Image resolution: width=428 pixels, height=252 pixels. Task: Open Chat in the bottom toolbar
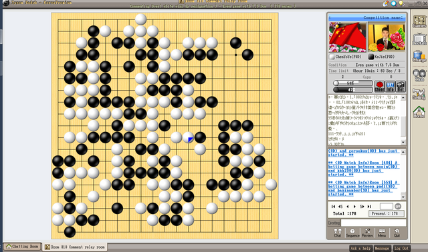coord(338,233)
